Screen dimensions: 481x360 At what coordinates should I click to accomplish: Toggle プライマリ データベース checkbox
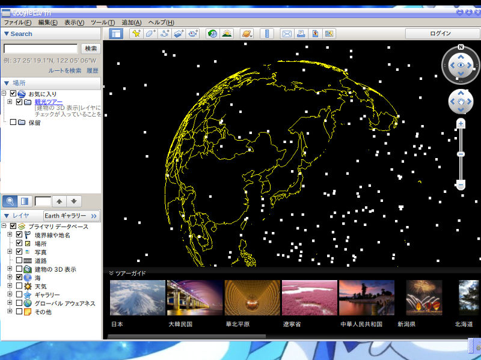point(13,226)
